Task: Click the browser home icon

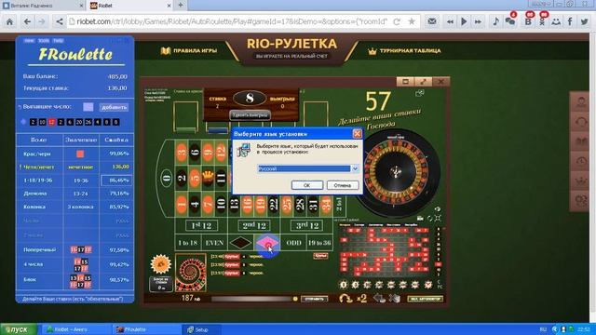Action: coord(9,21)
